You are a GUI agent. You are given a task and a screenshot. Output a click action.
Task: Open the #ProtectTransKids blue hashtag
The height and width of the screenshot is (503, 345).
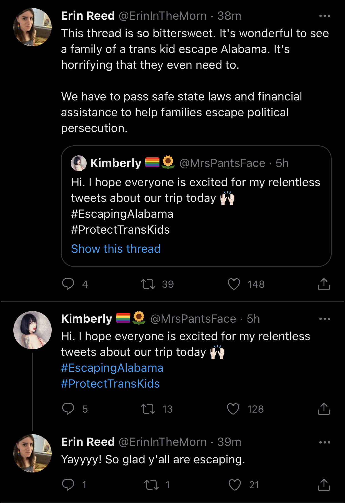(110, 384)
